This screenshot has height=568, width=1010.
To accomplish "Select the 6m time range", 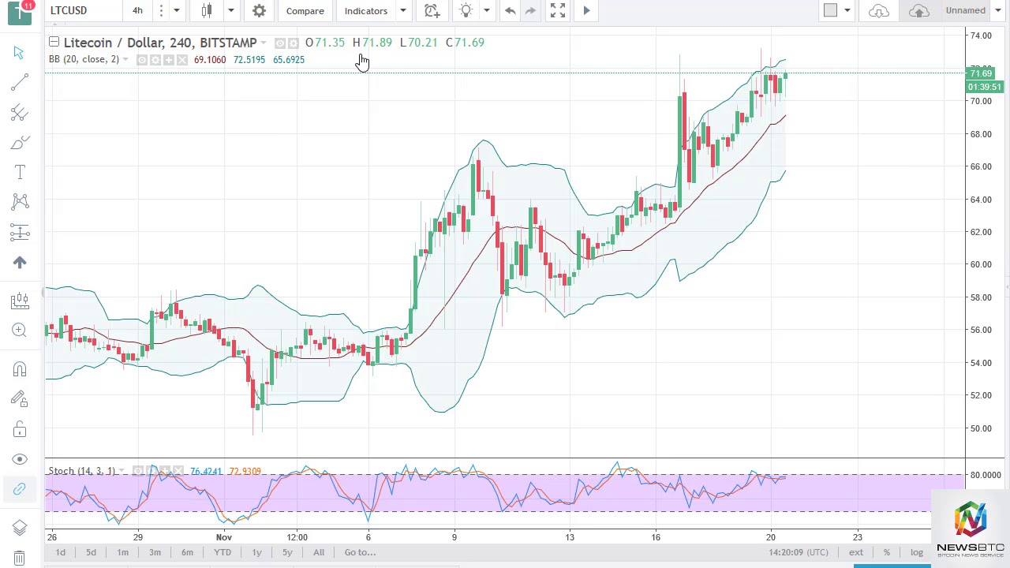I will coord(187,552).
